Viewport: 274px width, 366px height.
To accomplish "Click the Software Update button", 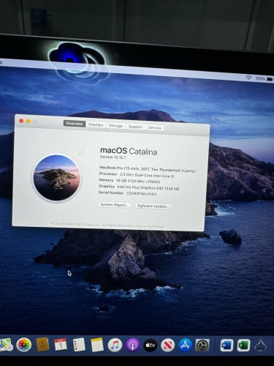I will pos(153,206).
